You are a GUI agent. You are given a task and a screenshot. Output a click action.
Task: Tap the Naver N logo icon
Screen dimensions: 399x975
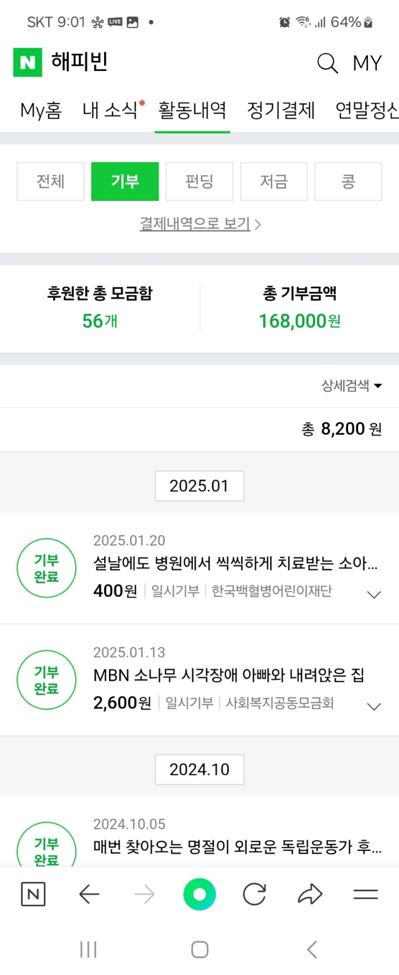coord(27,62)
